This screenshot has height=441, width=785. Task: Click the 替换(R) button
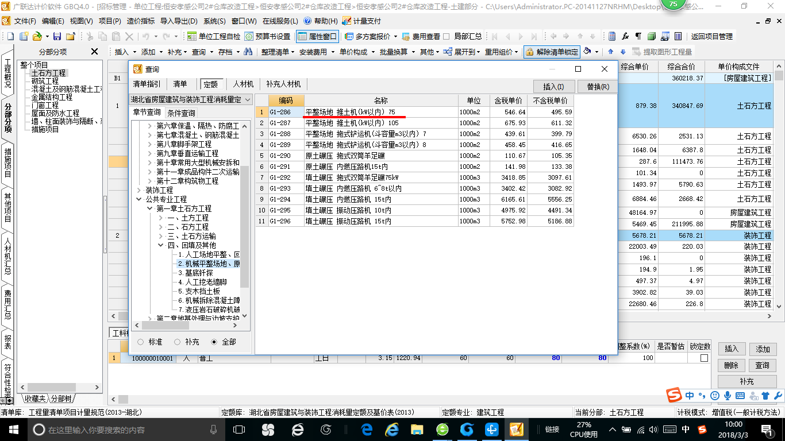pos(598,87)
